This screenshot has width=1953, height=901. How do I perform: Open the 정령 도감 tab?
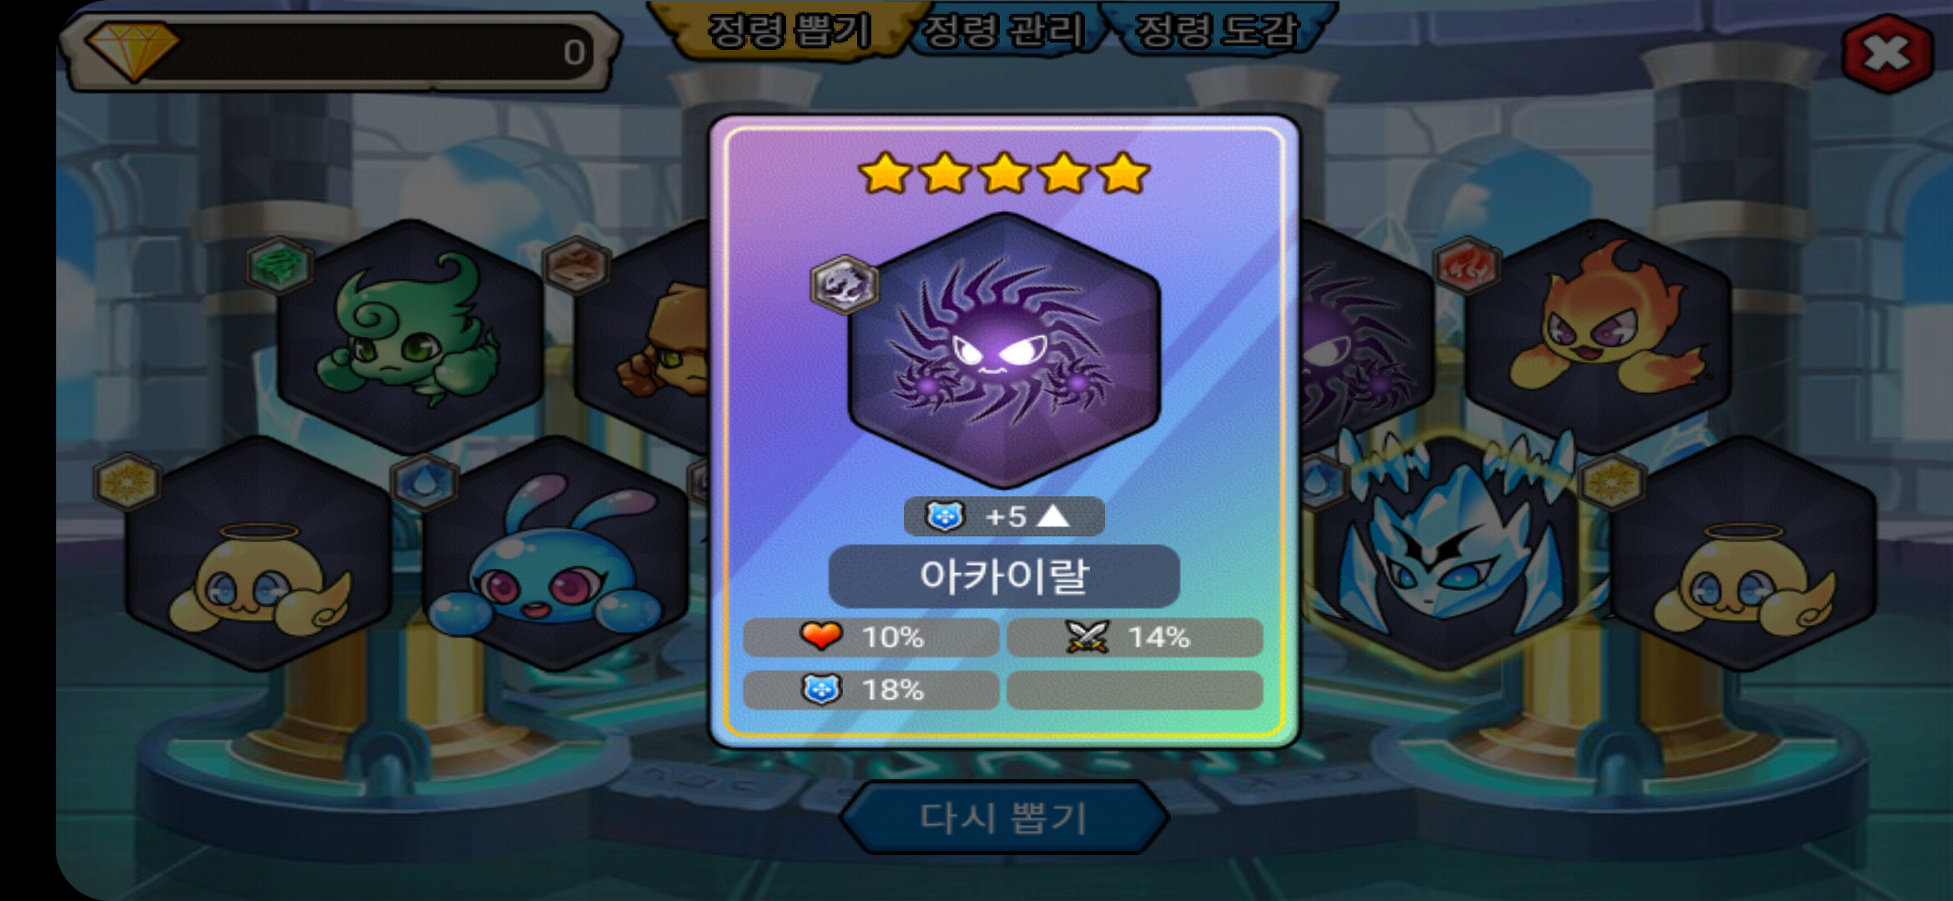point(1217,32)
